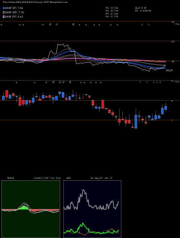Click the green MACD histogram chart
180x238 pixels.
[x=31, y=209]
